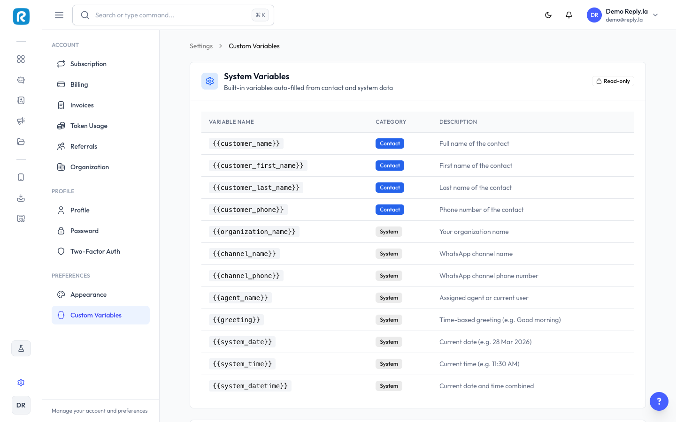Screen dimensions: 676x422
Task: Click the blue DR avatar in header
Action: 594,15
